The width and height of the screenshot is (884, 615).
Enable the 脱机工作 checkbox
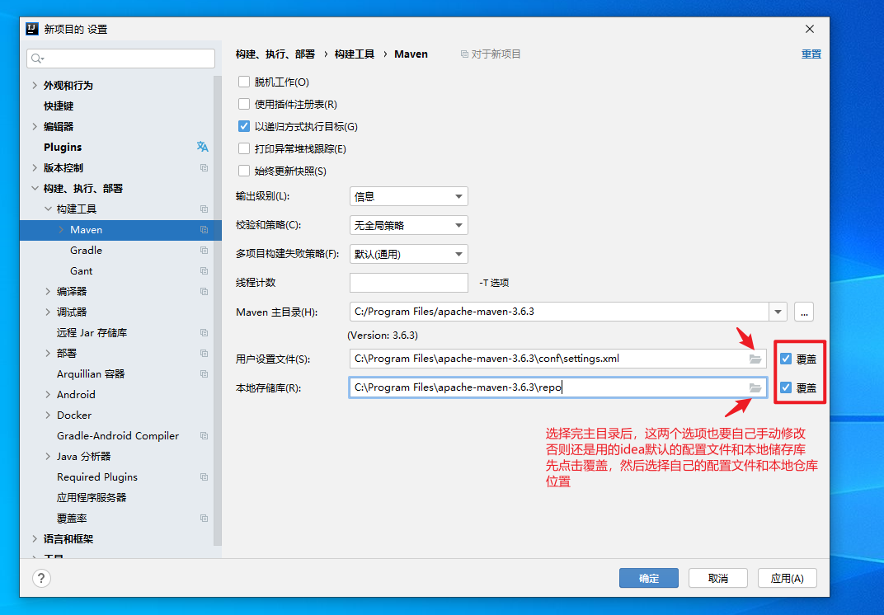pyautogui.click(x=242, y=82)
